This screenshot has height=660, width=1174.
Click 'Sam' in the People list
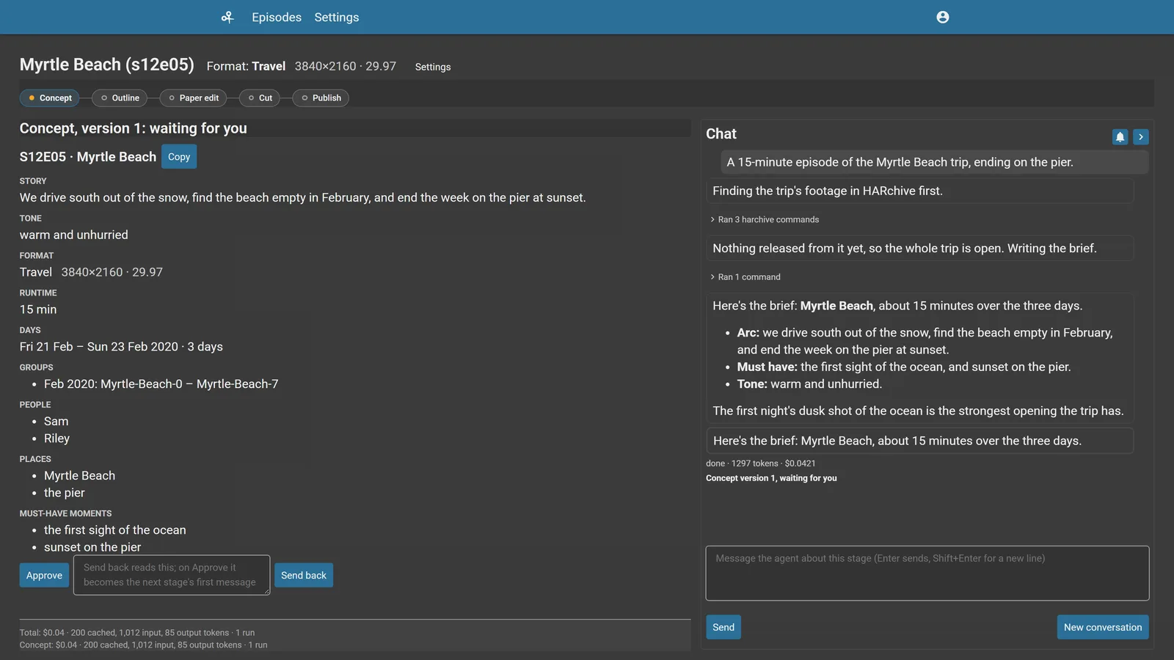(56, 422)
